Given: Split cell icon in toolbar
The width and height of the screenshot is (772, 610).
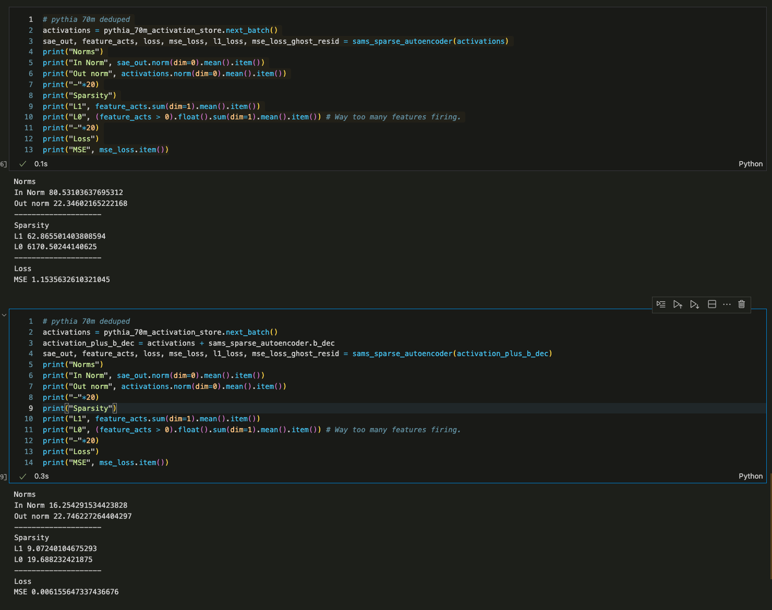Looking at the screenshot, I should (x=711, y=304).
